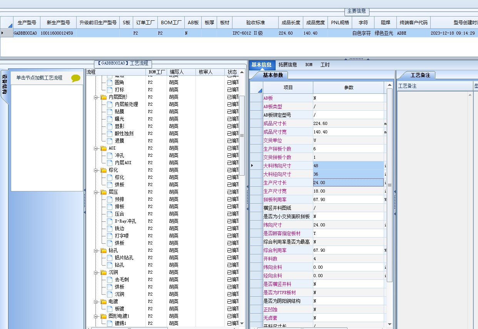
Task: Click the document icon beside 酸性蚀刻
Action: 110,133
